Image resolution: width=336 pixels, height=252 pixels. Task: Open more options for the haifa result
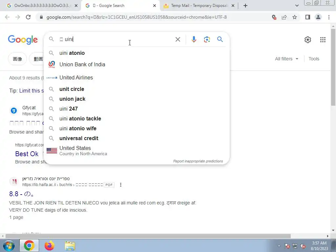121,185
